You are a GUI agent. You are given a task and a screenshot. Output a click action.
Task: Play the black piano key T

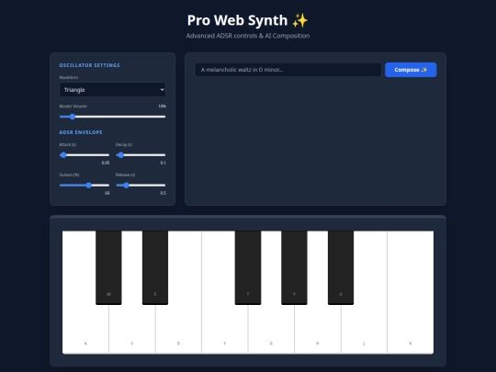tap(248, 267)
